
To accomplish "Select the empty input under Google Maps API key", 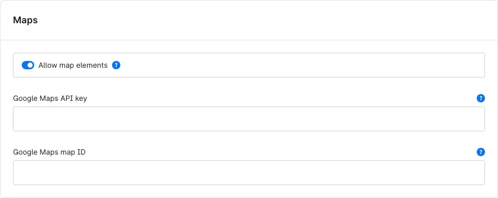I will coord(249,119).
